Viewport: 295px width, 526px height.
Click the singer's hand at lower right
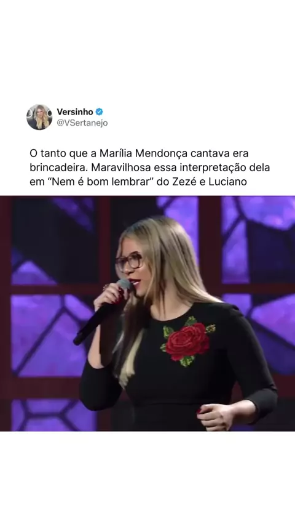pyautogui.click(x=216, y=417)
